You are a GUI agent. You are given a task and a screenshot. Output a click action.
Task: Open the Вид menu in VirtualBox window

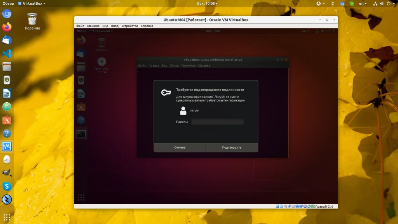click(x=105, y=26)
